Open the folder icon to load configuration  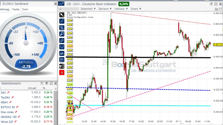(216, 9)
